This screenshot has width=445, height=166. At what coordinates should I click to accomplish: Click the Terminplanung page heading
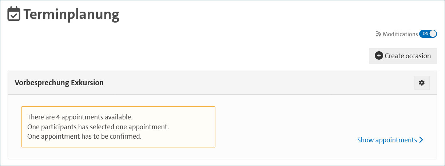point(71,15)
